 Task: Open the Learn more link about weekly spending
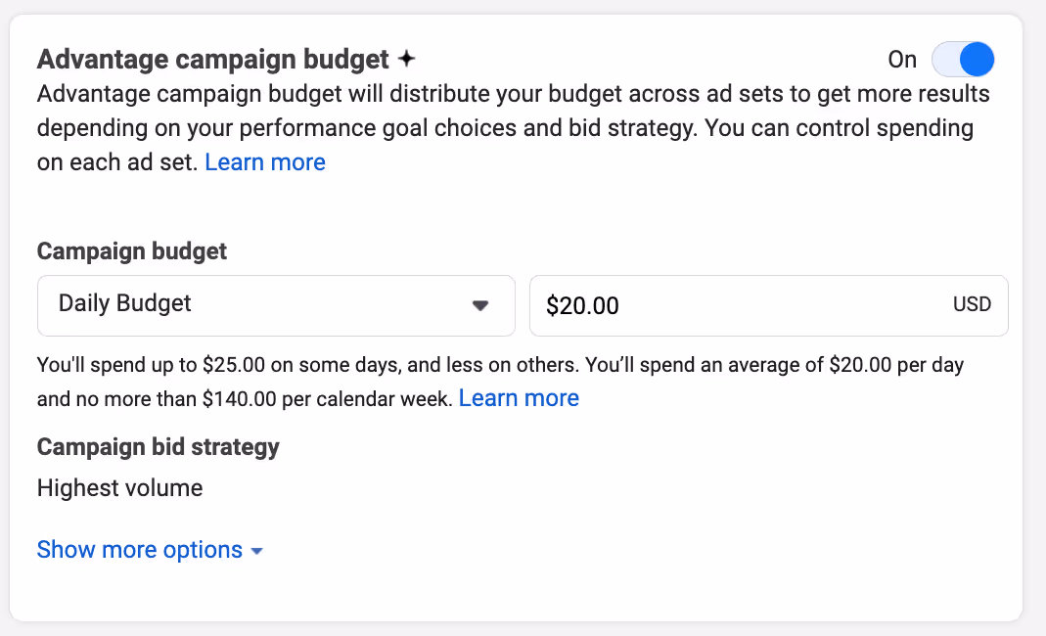[519, 398]
